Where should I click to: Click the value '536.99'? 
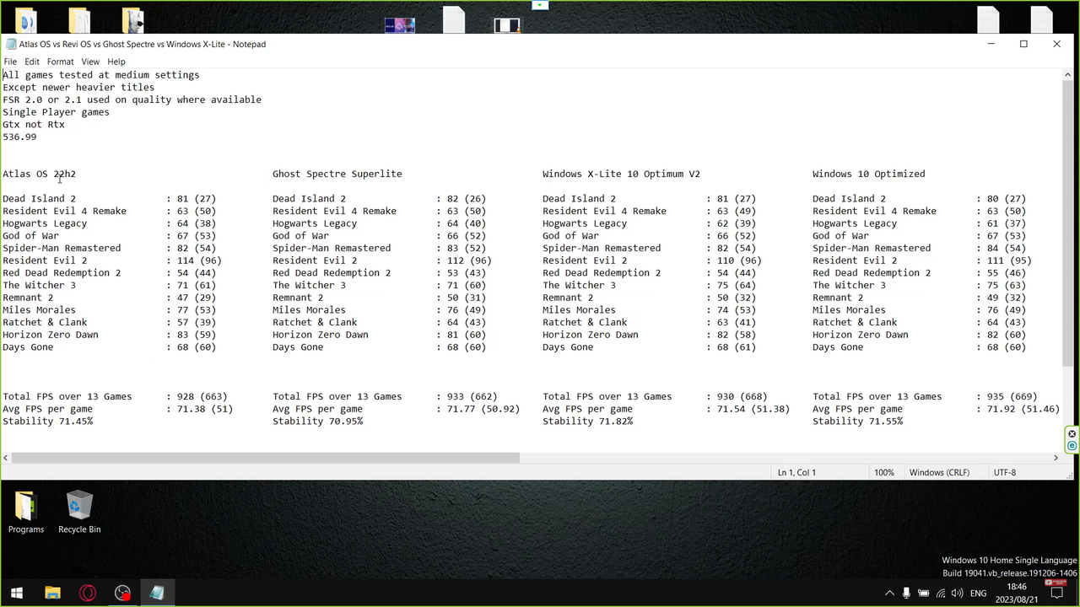(x=19, y=137)
